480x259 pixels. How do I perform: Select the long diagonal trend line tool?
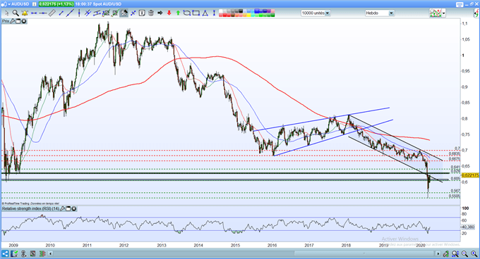pyautogui.click(x=70, y=13)
